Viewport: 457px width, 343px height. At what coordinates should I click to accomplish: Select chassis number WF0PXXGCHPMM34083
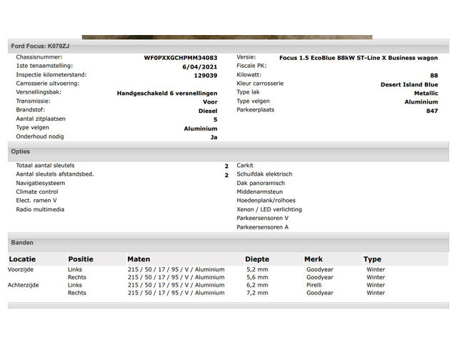(x=181, y=57)
